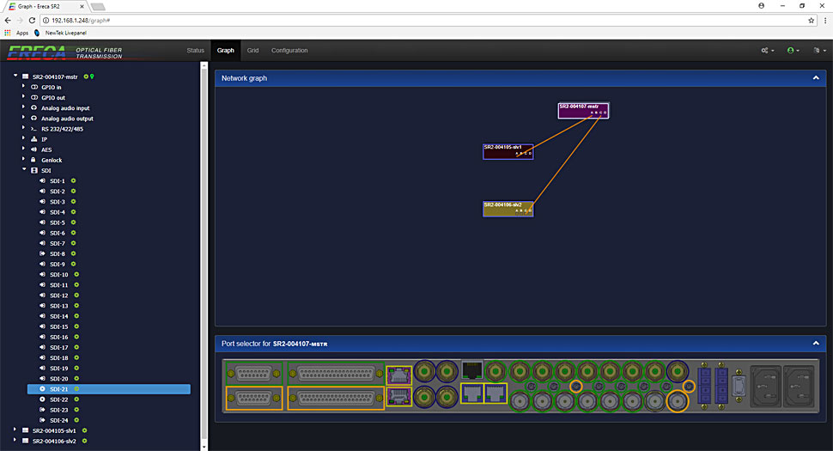The width and height of the screenshot is (833, 451).
Task: Select SDI-12 in the tree
Action: [x=58, y=296]
